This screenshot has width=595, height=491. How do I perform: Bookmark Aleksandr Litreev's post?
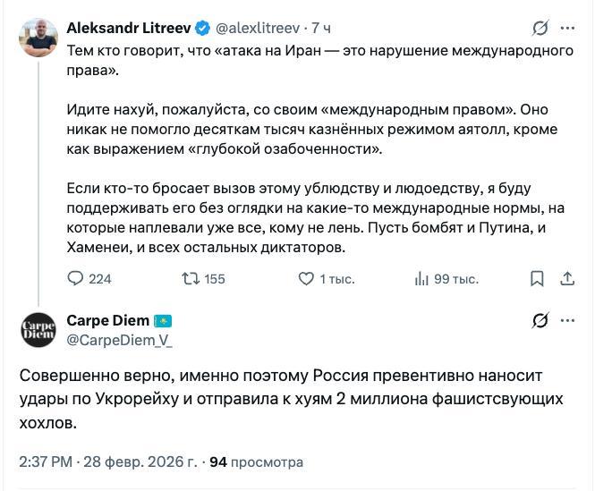tap(537, 279)
